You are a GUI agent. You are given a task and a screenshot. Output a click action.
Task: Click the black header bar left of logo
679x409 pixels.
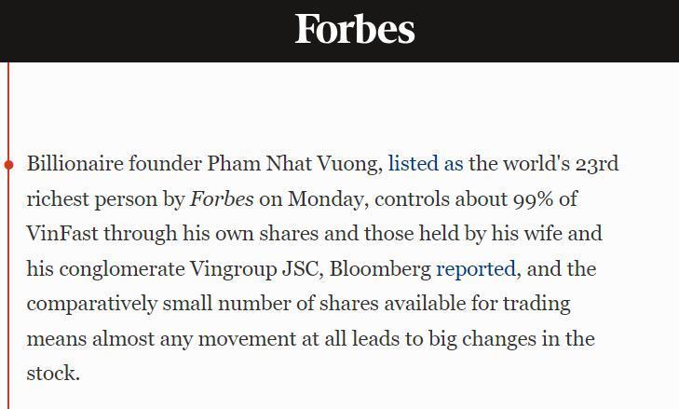140,30
